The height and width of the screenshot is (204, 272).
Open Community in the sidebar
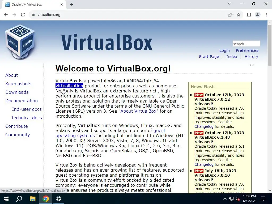[x=18, y=135]
